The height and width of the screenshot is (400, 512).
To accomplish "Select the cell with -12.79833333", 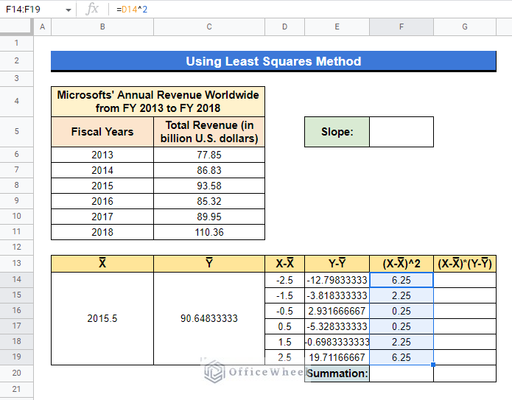I will tap(337, 280).
